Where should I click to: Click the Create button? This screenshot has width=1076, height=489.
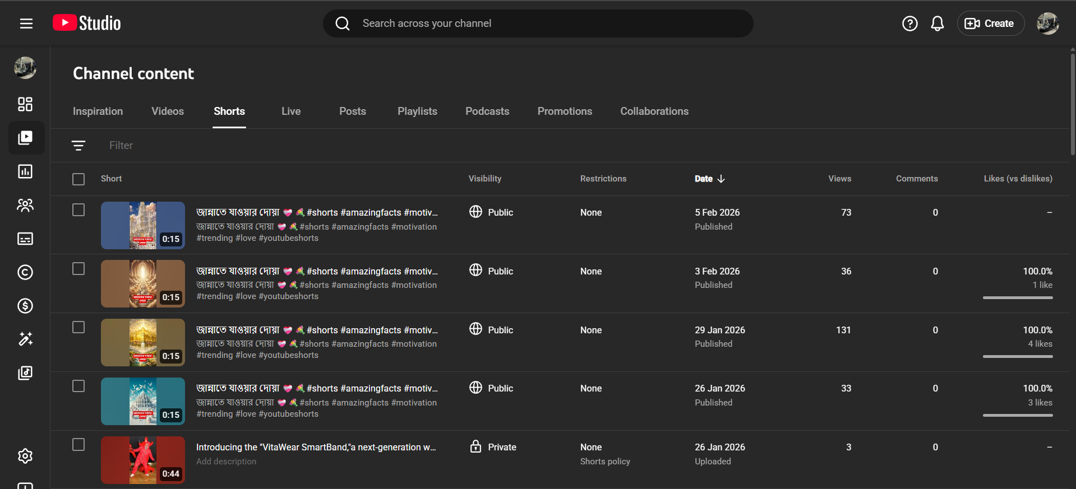coord(990,24)
